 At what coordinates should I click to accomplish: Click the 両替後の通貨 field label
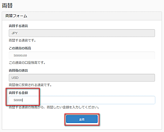[18, 70]
